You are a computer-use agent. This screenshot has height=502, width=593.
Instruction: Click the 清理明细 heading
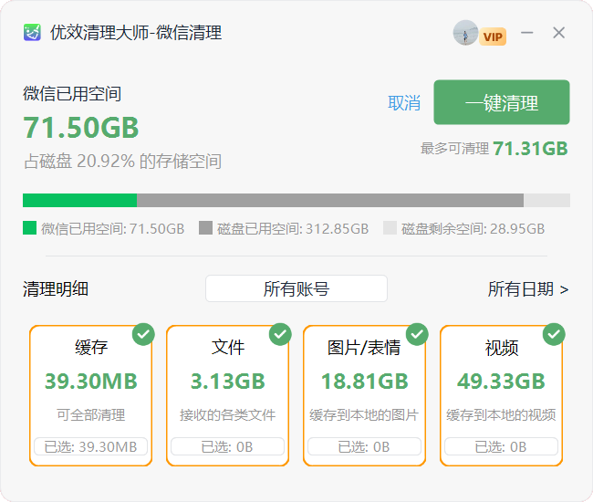(56, 289)
